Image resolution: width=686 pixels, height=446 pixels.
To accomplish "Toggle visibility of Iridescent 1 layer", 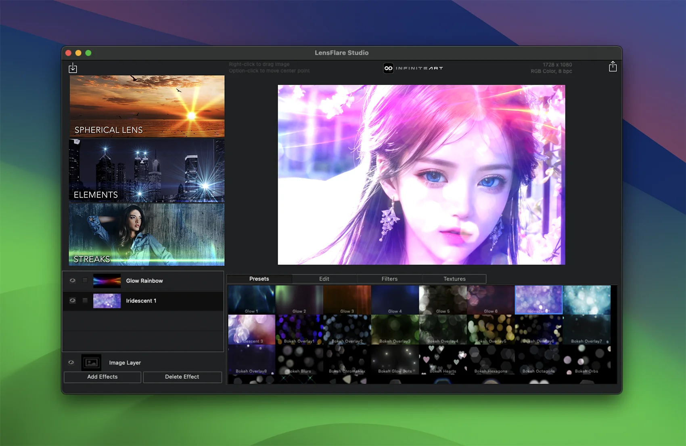I will click(x=72, y=300).
